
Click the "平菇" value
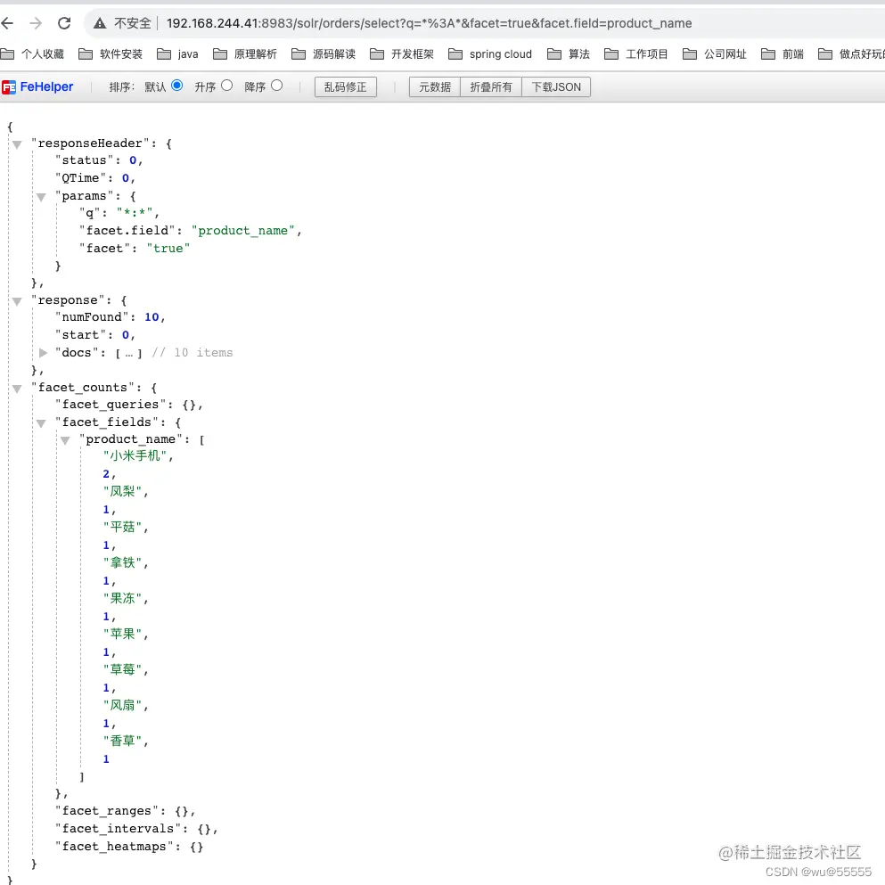pos(122,527)
